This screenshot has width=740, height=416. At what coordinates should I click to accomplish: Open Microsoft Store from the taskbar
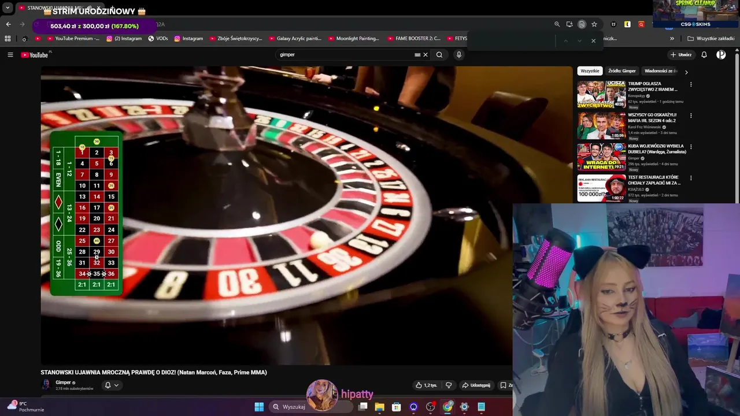click(x=397, y=407)
